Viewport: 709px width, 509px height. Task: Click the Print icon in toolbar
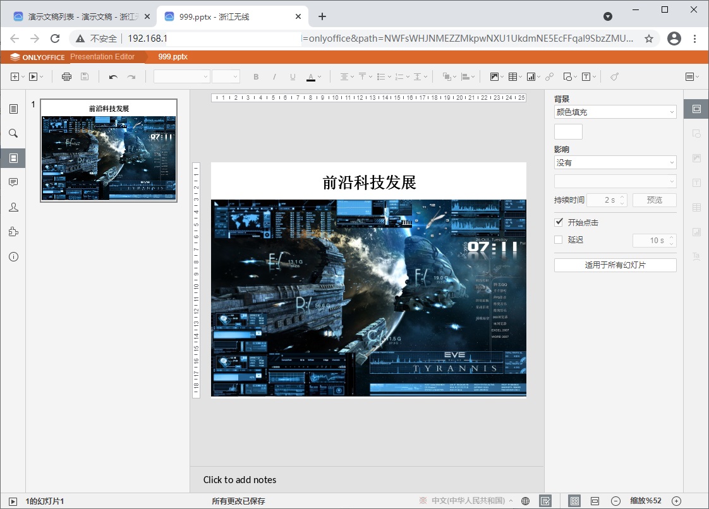66,77
